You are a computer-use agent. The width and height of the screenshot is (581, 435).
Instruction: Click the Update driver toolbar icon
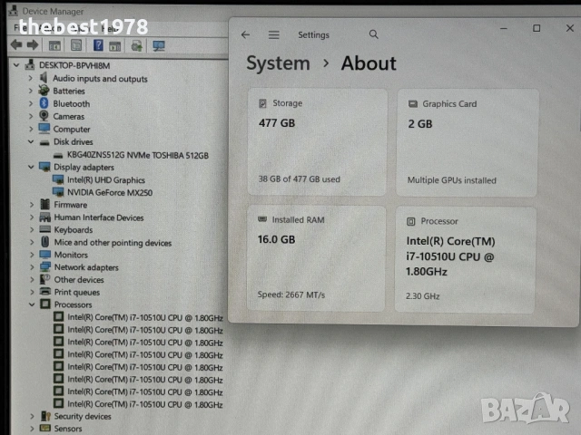click(136, 45)
